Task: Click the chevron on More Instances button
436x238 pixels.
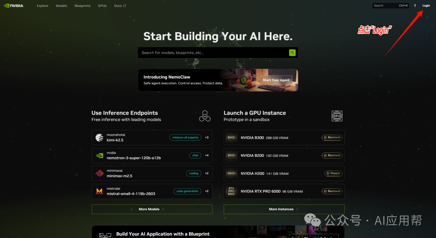Action: (297, 209)
